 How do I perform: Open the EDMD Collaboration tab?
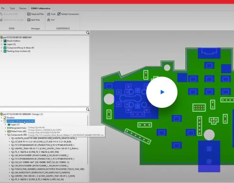coord(40,8)
